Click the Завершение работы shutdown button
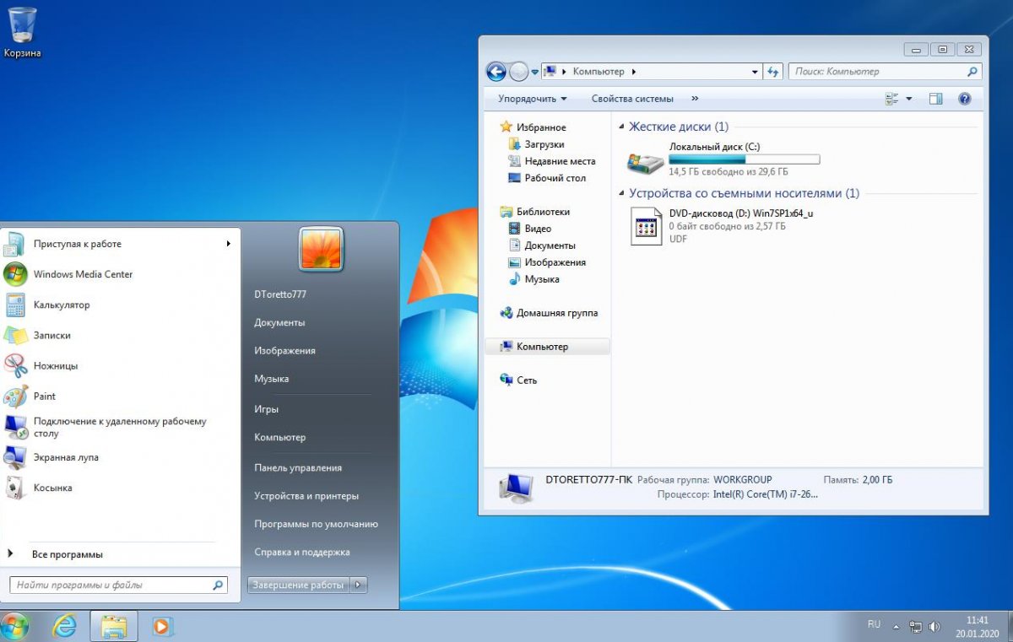Image resolution: width=1013 pixels, height=642 pixels. click(x=298, y=585)
